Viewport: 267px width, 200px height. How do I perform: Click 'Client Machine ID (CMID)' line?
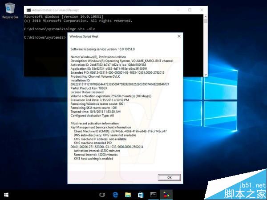120,131
